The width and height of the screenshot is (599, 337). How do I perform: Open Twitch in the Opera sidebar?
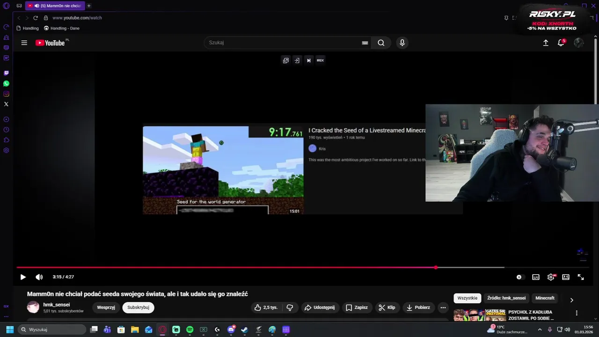6,73
